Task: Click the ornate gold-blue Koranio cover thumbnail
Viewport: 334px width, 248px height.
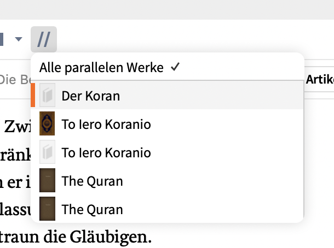Action: (x=47, y=123)
